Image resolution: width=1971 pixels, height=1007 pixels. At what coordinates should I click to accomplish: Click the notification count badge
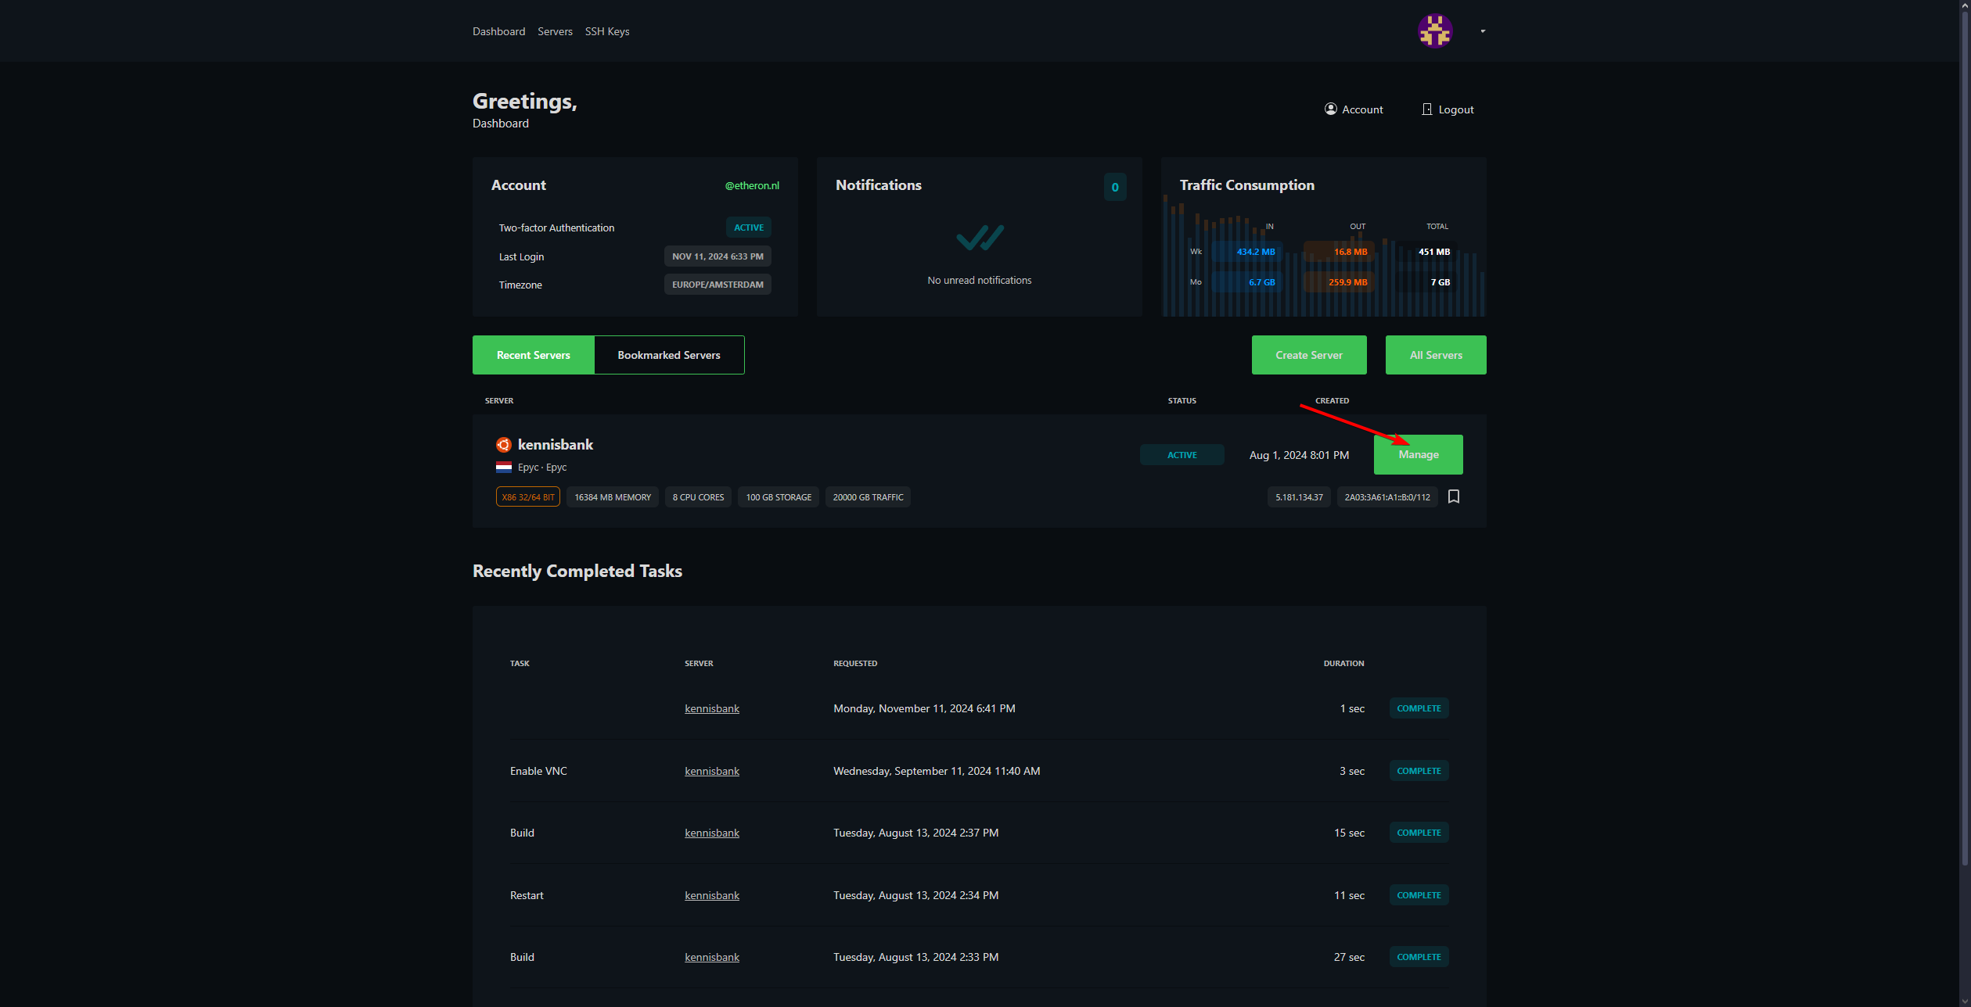point(1115,187)
